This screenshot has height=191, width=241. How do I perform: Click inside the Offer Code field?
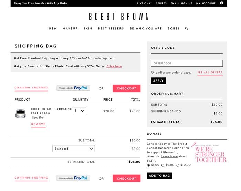(x=187, y=63)
